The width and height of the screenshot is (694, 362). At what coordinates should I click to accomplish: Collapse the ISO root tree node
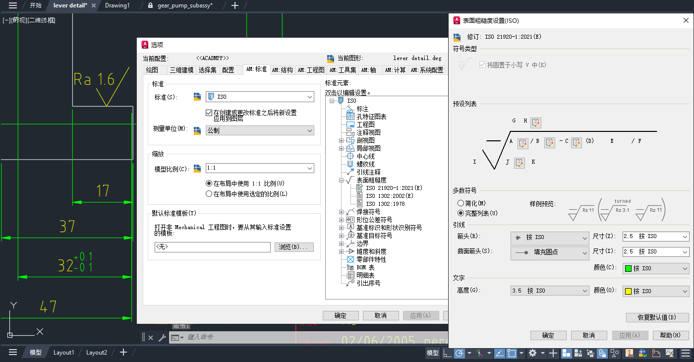[x=331, y=101]
